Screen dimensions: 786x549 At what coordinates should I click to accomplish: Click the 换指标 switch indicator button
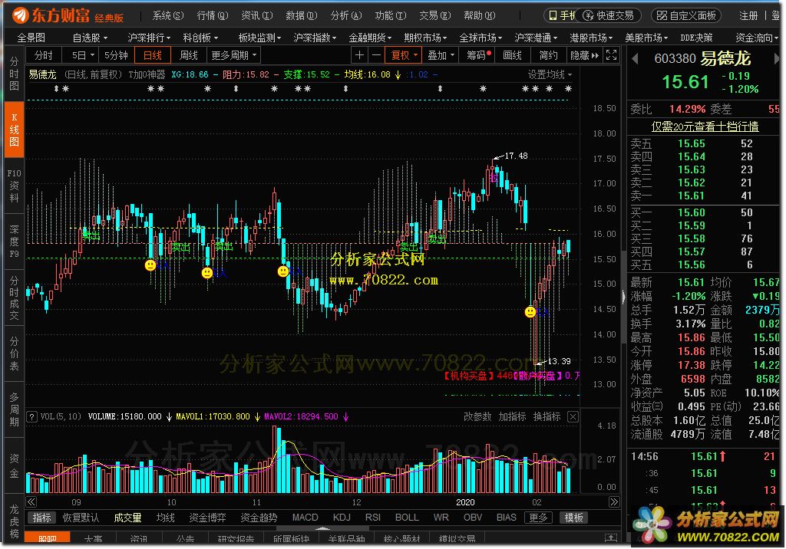coord(547,417)
